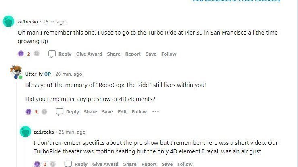The height and width of the screenshot is (167, 298).
Task: Follow Utter_ly's comment thread
Action: 139,112
